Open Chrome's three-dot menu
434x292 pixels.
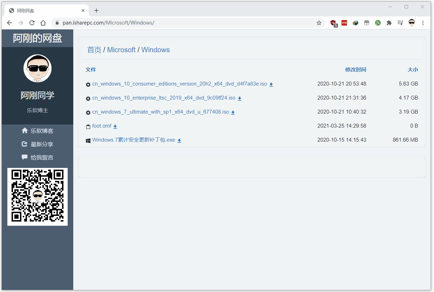pos(423,23)
